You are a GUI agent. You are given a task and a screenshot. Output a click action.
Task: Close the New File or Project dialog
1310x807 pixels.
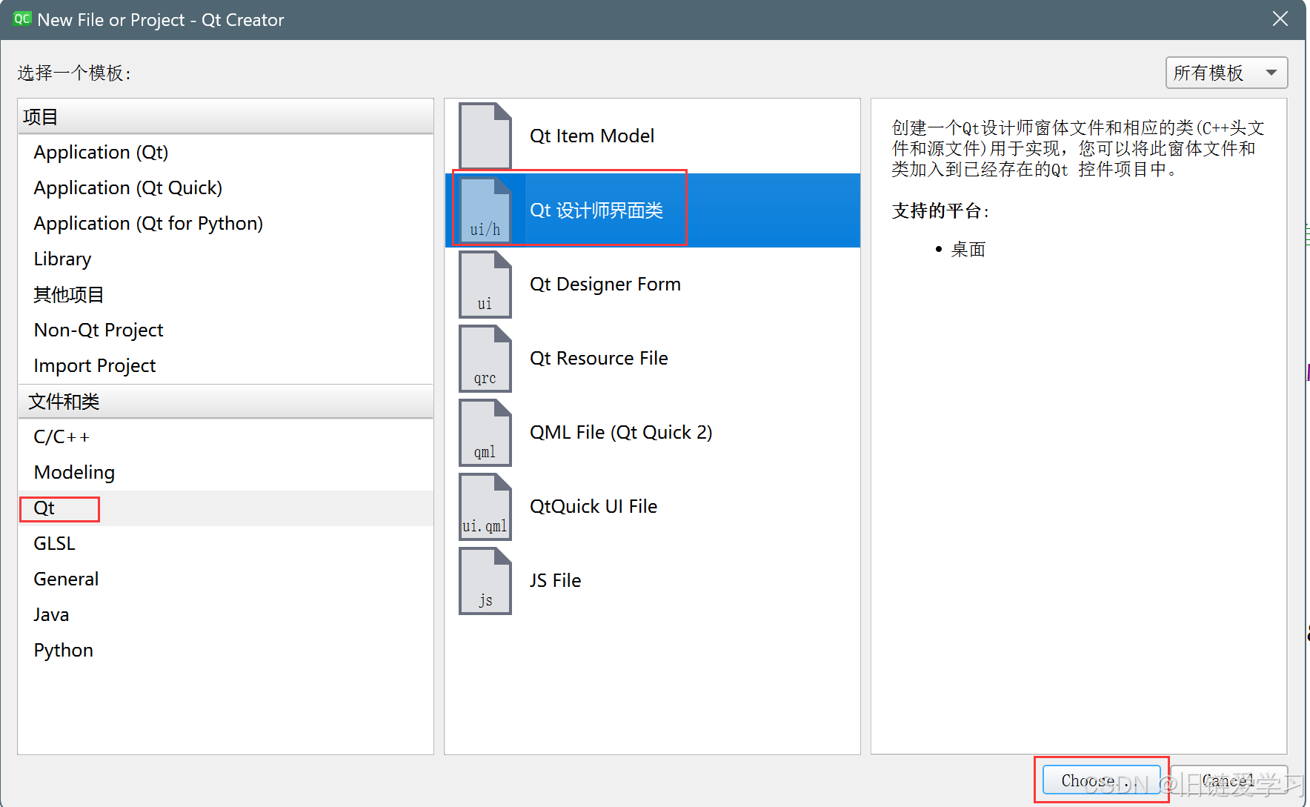1280,19
